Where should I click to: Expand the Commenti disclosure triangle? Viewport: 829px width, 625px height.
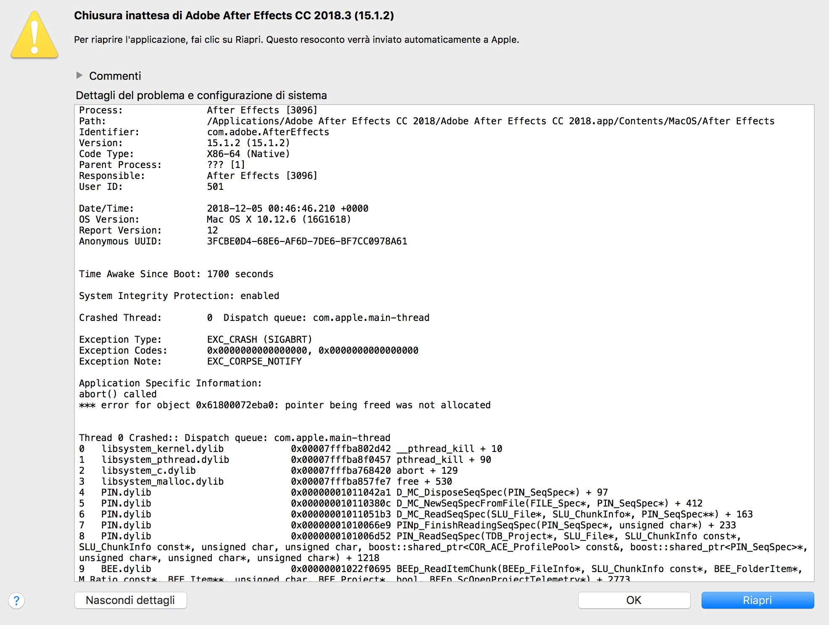click(79, 76)
